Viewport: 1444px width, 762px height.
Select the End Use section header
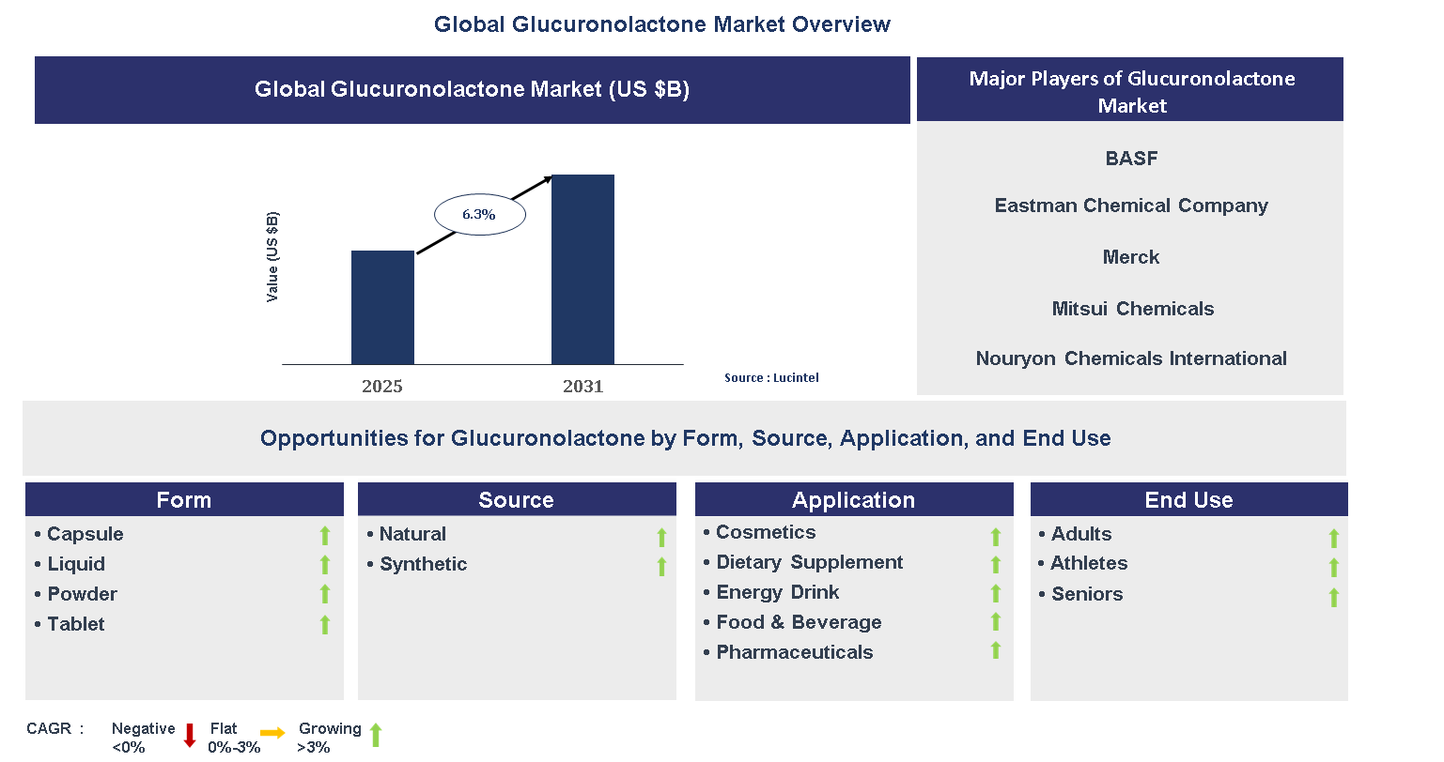point(1189,499)
